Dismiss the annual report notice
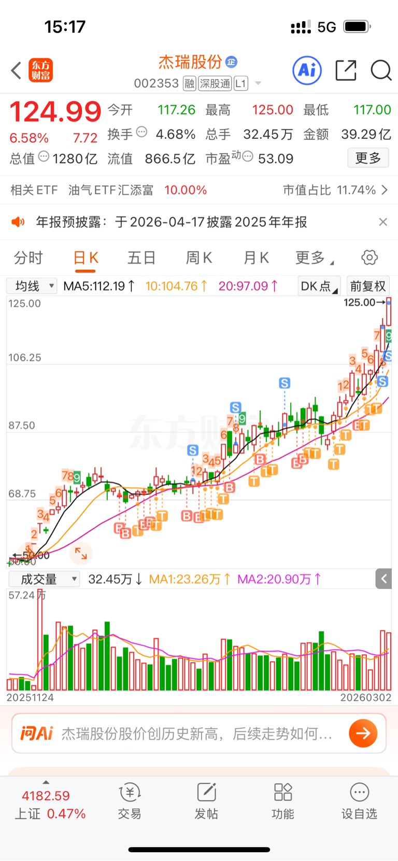 click(383, 222)
